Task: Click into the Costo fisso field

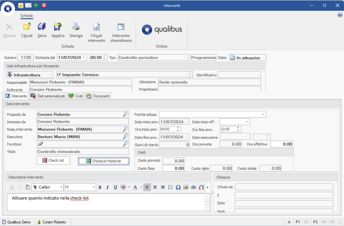Action: (174, 168)
